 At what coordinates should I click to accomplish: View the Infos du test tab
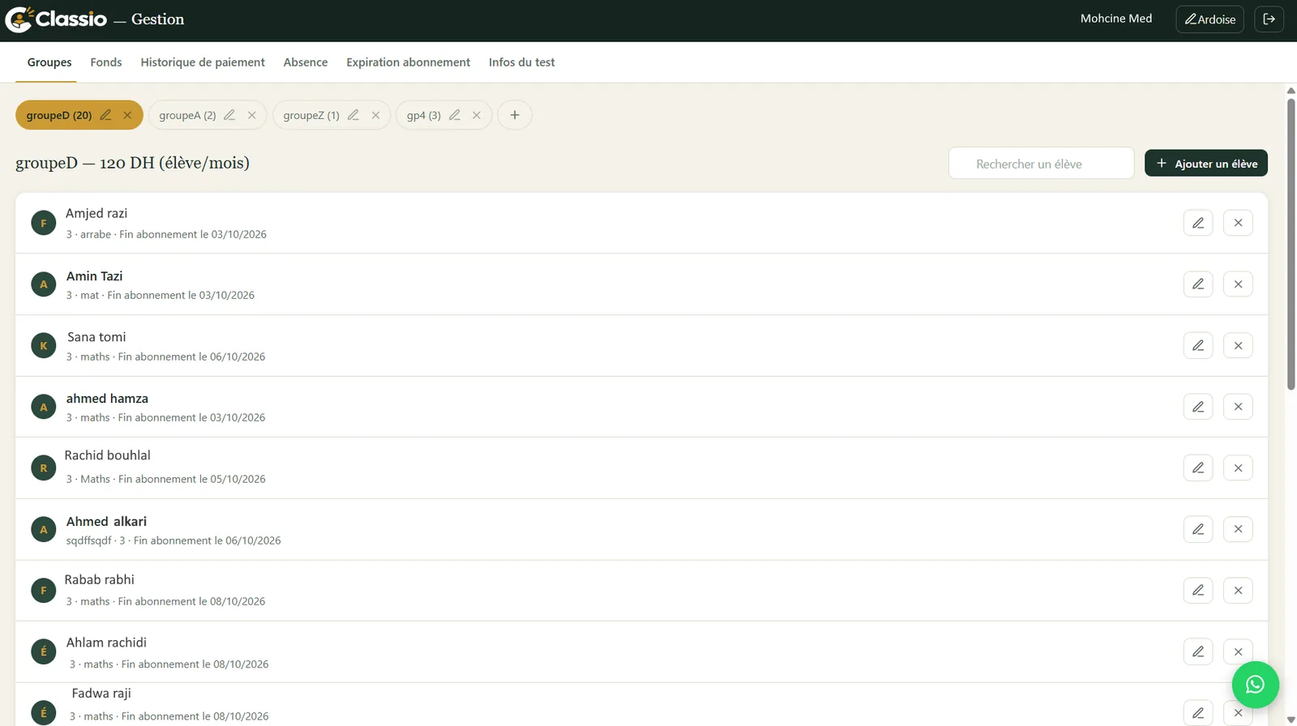point(522,62)
